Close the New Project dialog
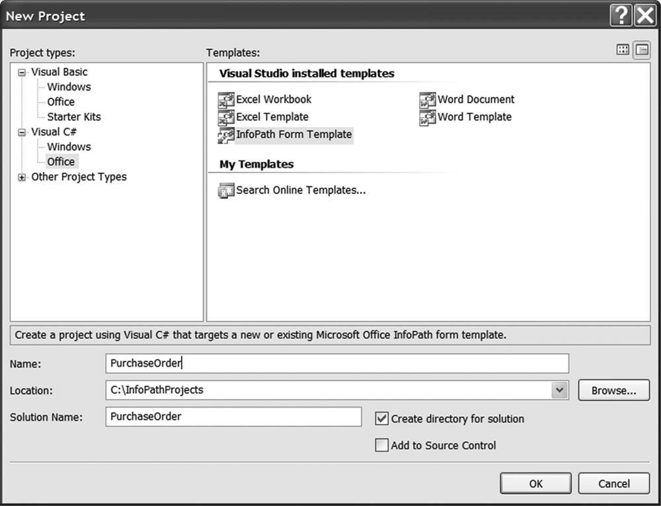This screenshot has width=661, height=506. (x=645, y=16)
